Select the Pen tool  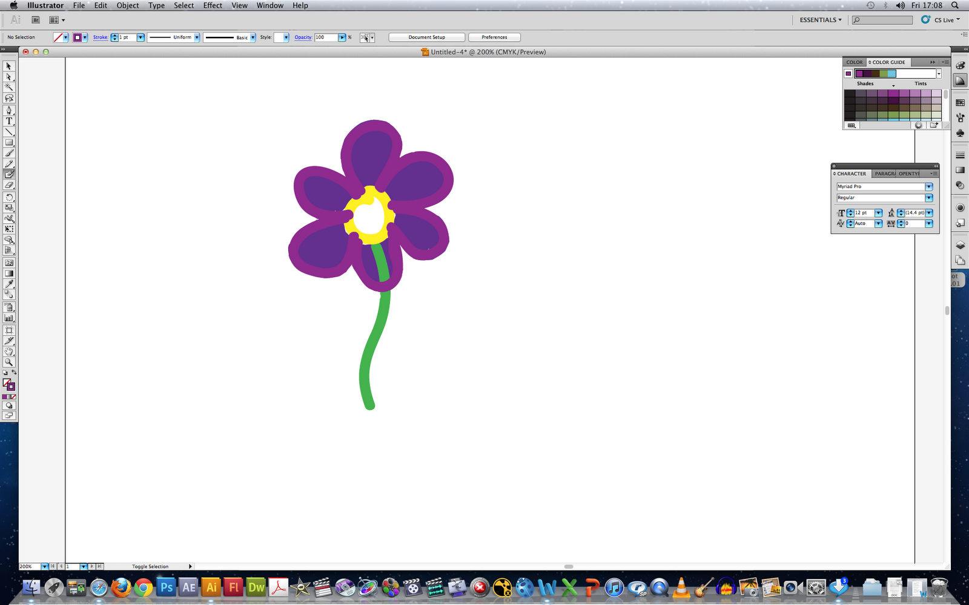(8, 110)
